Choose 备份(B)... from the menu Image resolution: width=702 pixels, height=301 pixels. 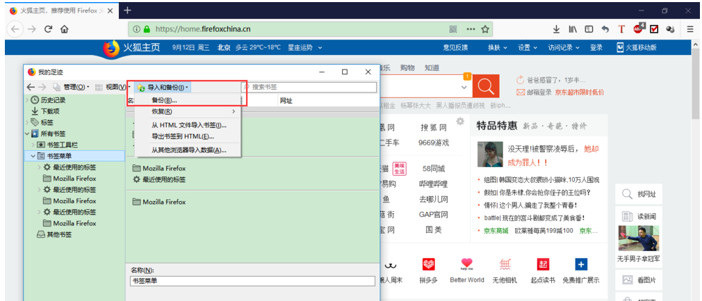(188, 100)
